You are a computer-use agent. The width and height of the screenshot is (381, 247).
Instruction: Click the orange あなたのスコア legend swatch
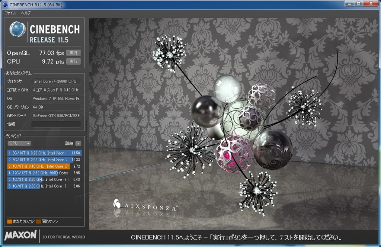(x=10, y=221)
